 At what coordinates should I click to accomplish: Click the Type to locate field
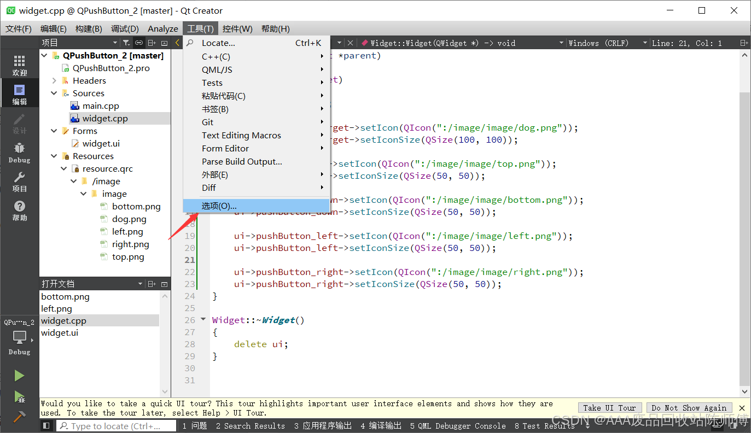coord(116,426)
